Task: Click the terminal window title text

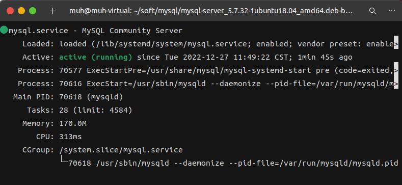Action: (x=211, y=11)
